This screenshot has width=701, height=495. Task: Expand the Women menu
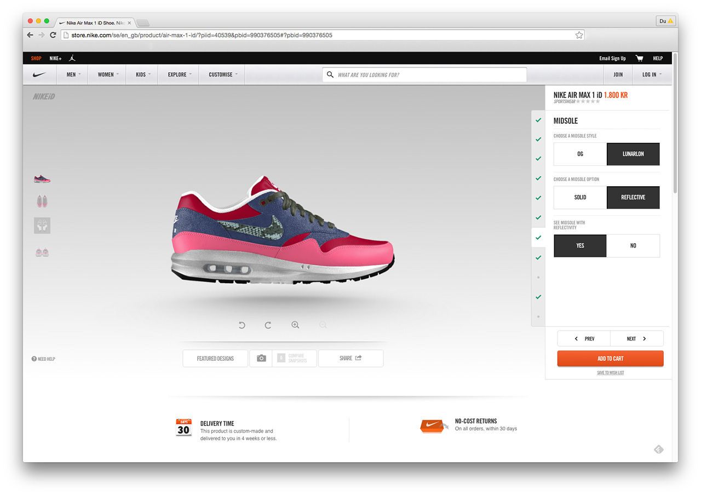click(x=108, y=74)
